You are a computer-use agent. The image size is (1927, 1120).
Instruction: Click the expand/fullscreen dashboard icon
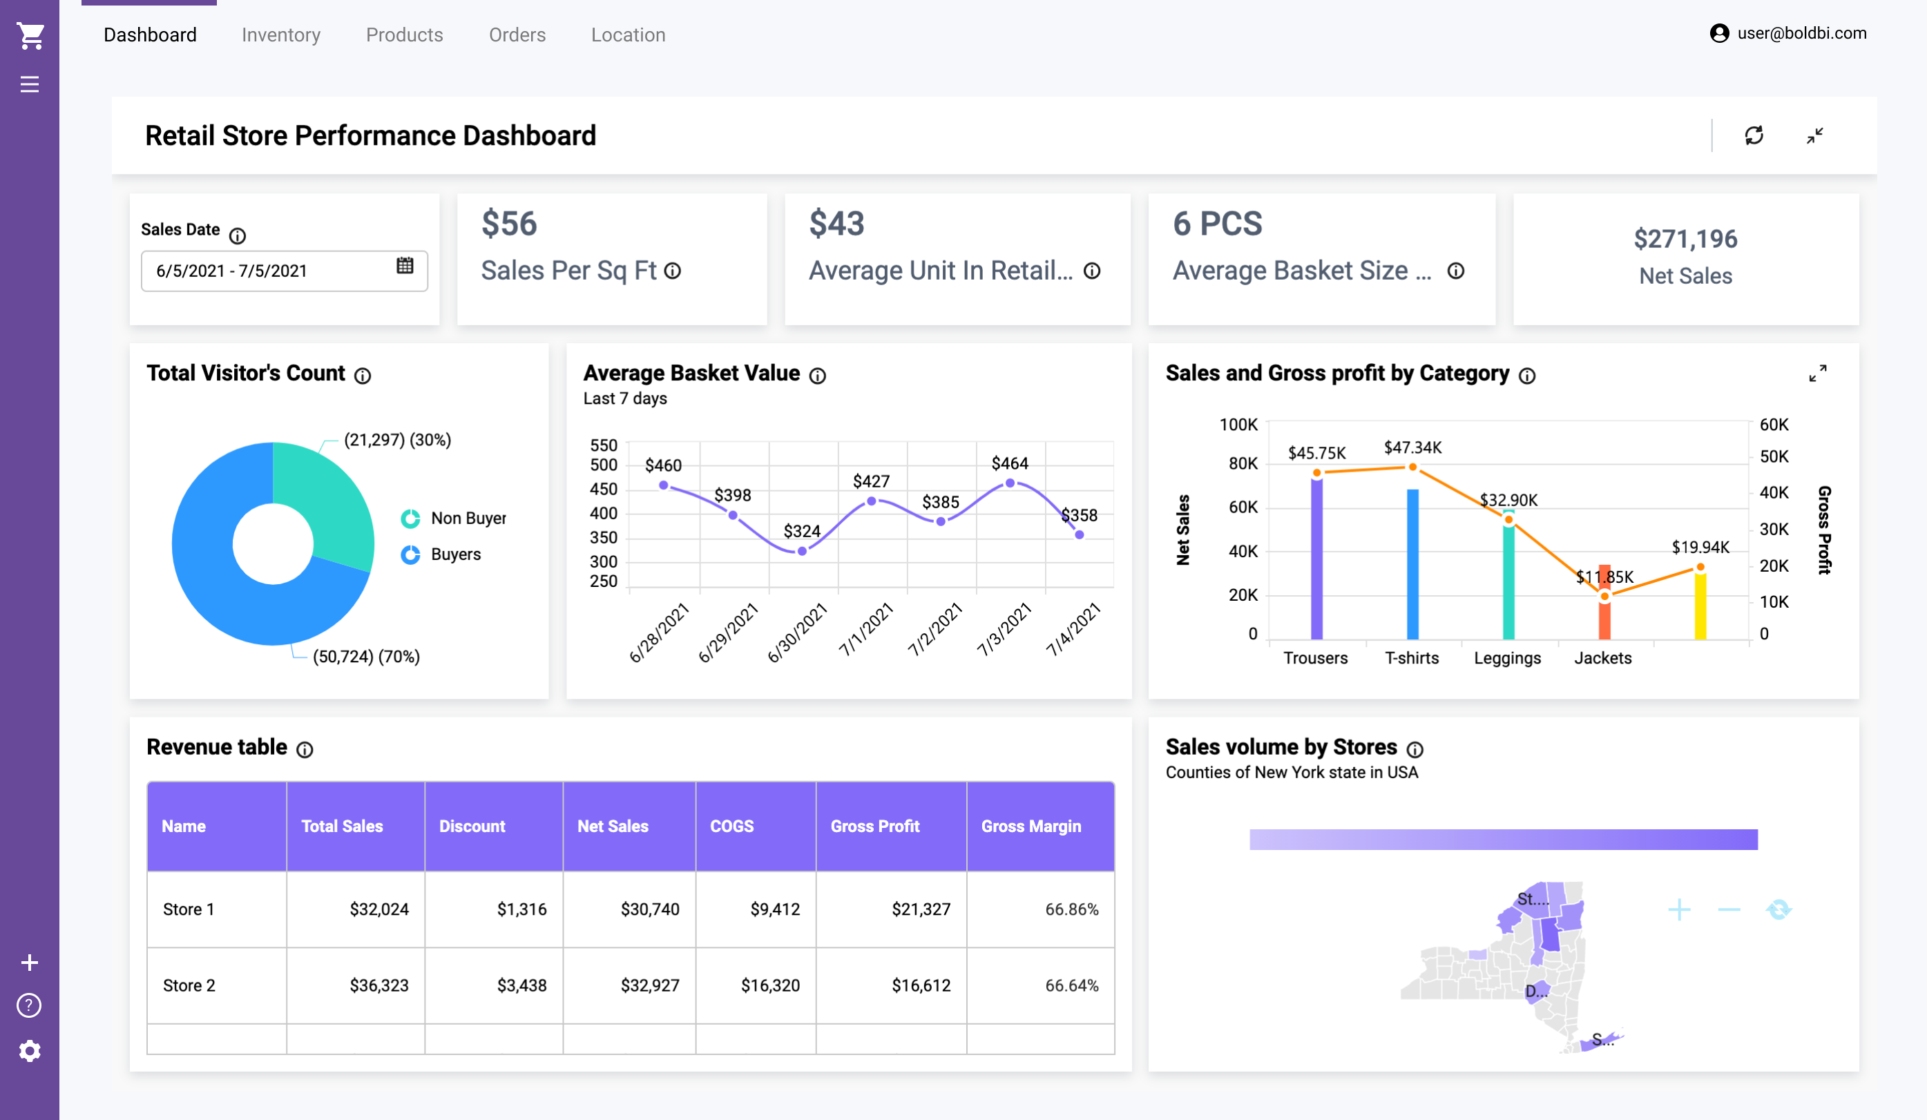pyautogui.click(x=1815, y=133)
